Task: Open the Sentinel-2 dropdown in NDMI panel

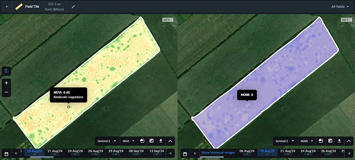Action: 285,141
